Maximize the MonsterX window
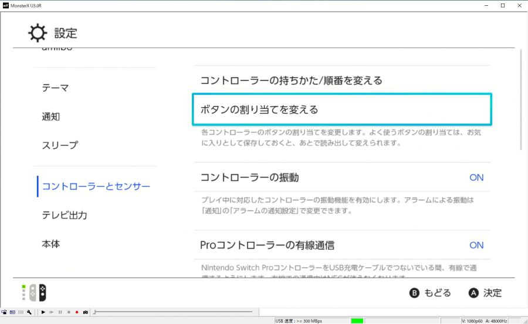 503,5
